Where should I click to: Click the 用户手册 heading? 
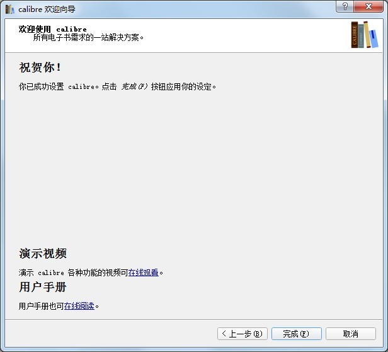pos(43,287)
